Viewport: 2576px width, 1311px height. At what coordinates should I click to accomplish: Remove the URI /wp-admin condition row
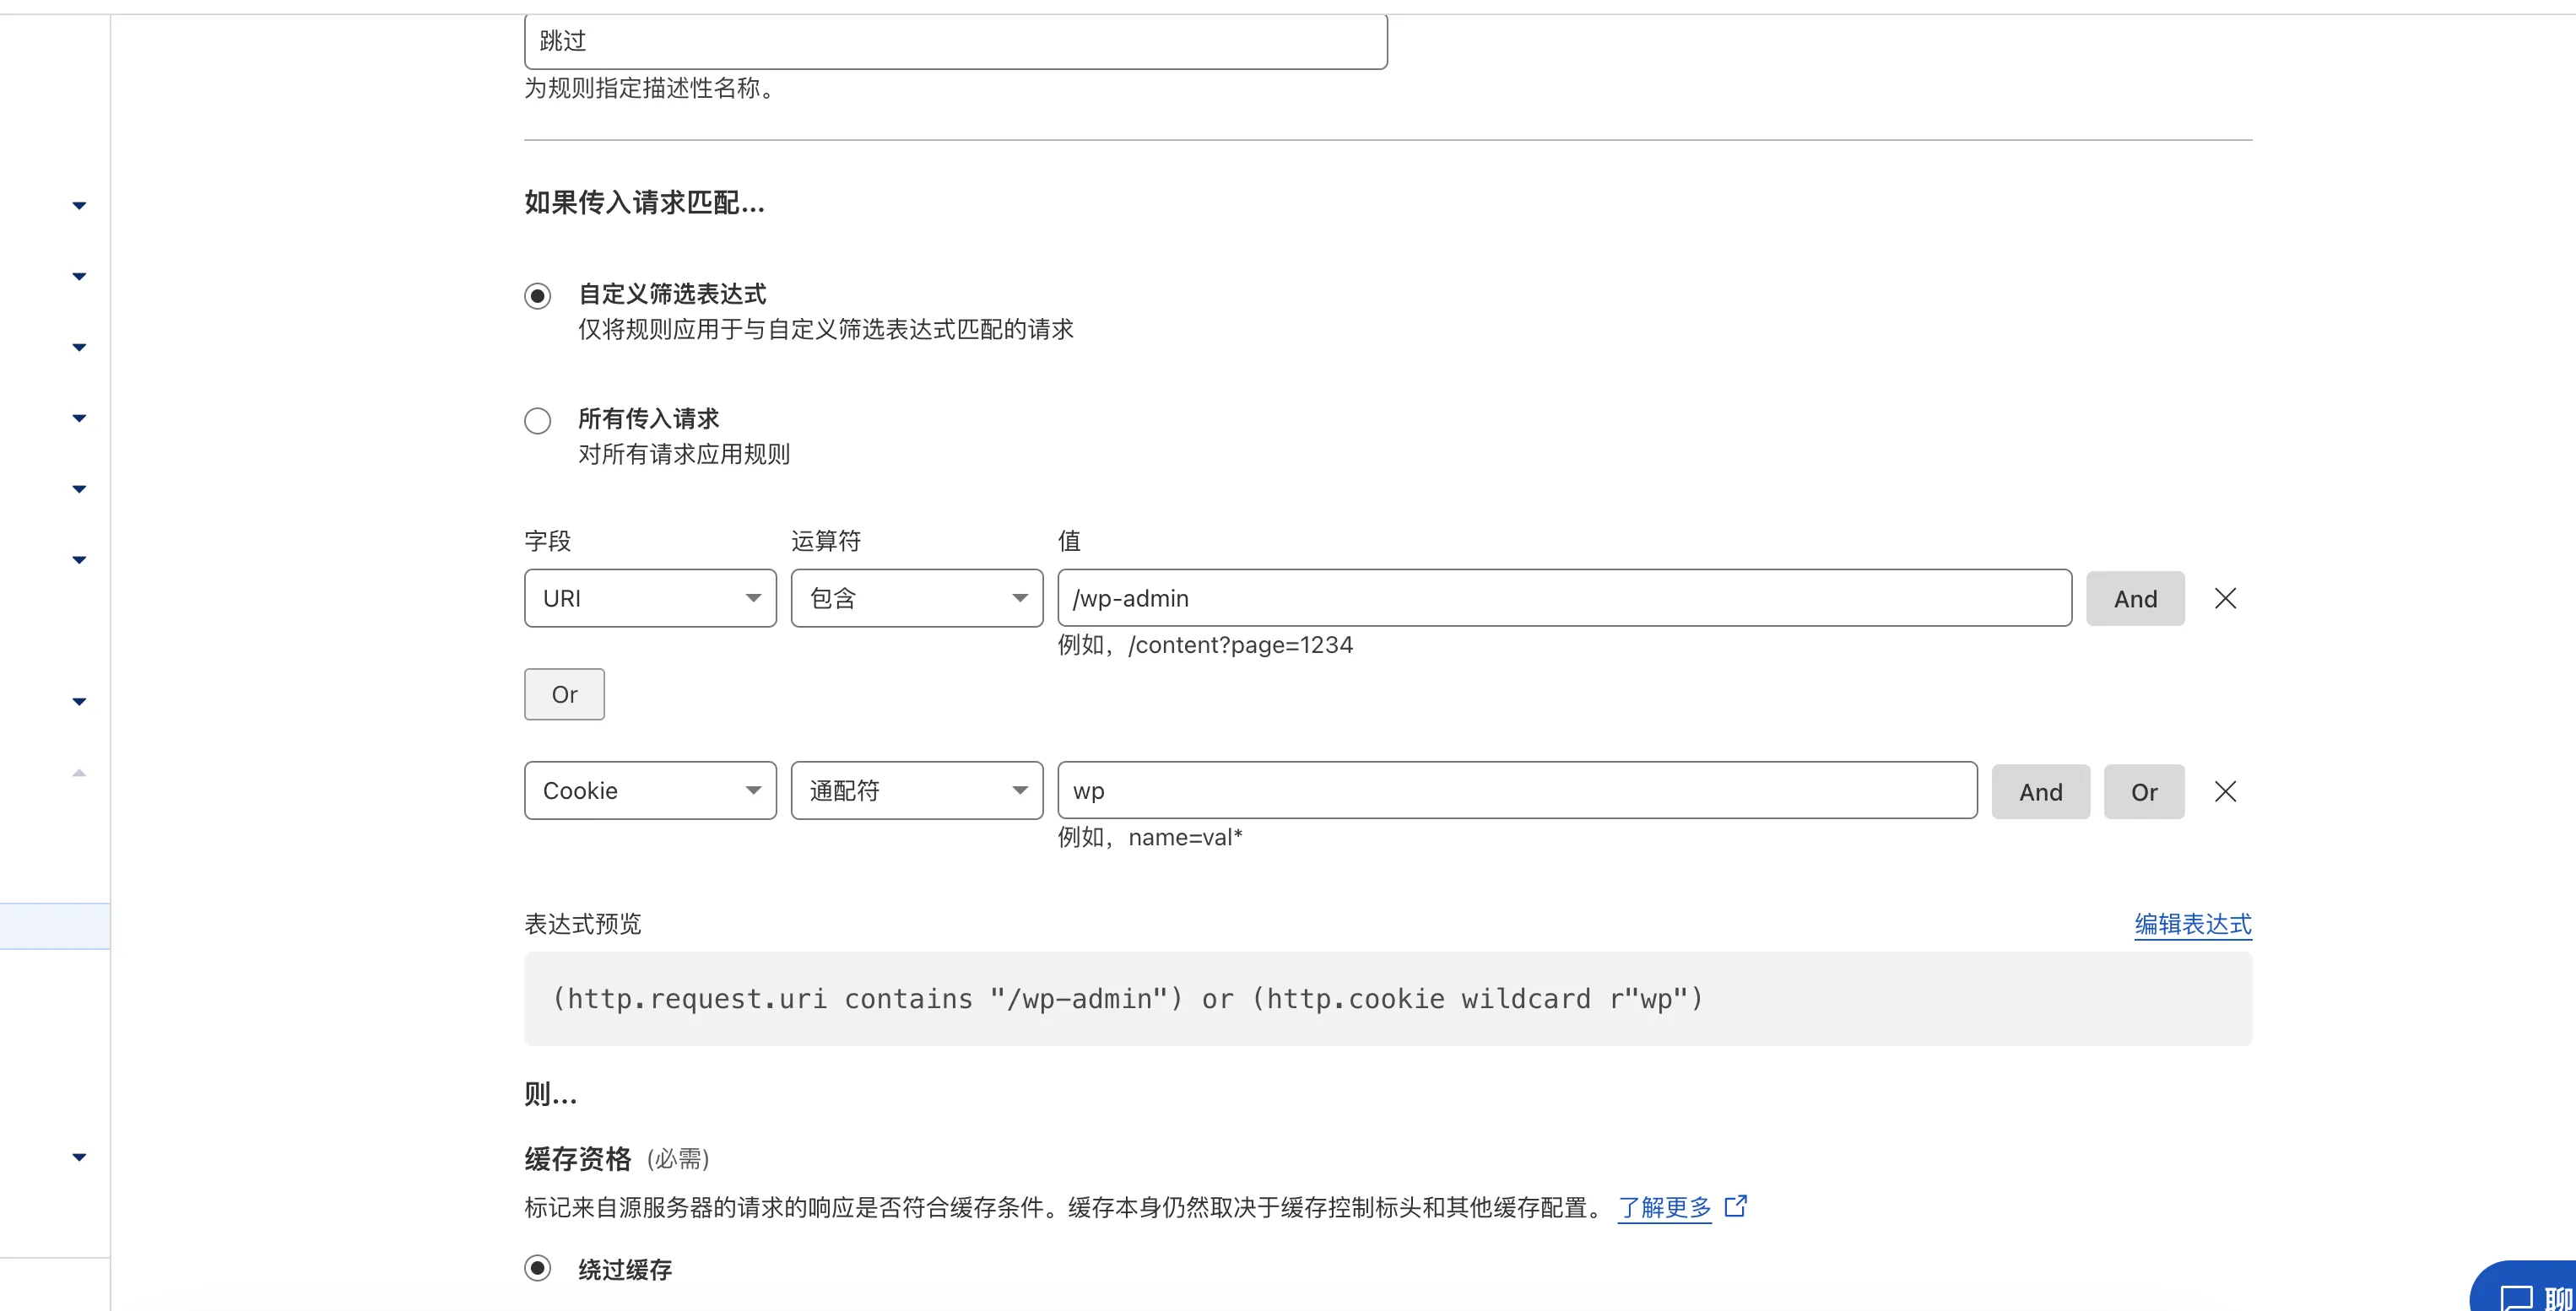point(2225,598)
